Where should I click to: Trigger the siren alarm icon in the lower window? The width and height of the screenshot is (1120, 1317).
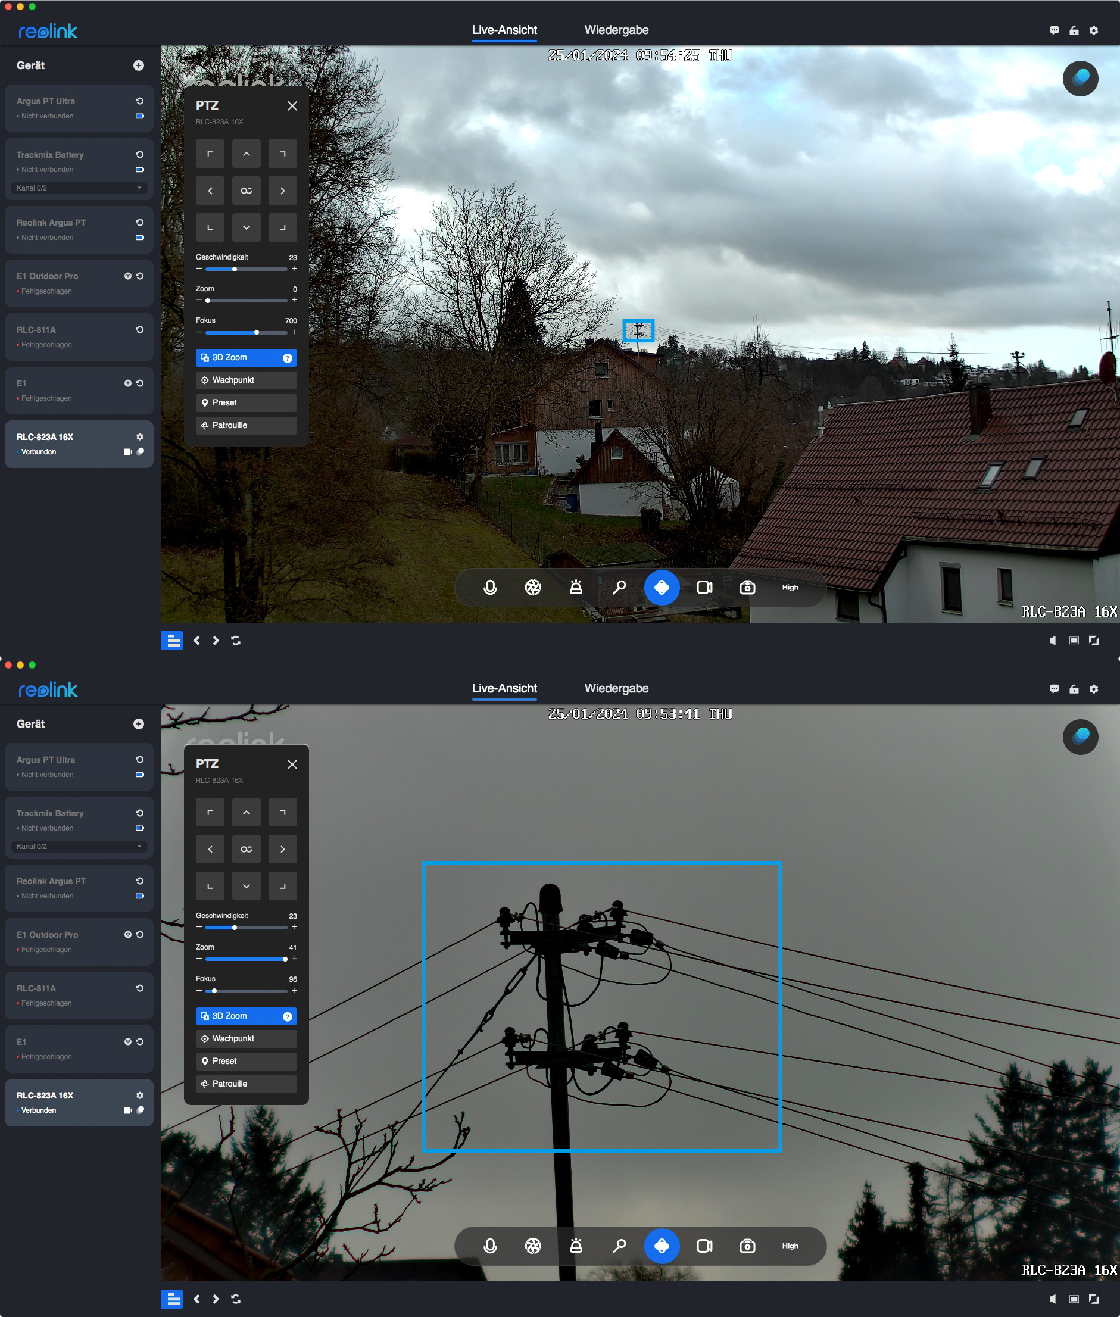pos(575,1246)
